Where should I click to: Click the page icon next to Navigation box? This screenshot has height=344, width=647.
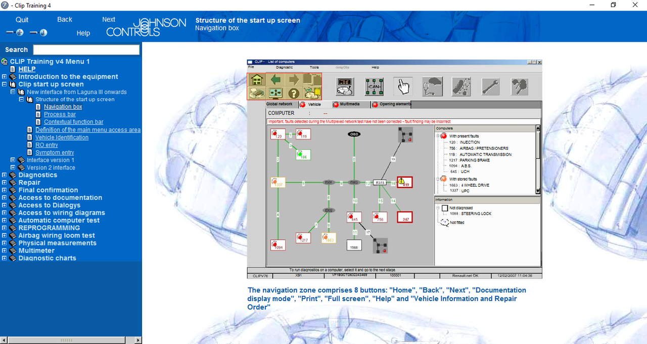coord(39,106)
